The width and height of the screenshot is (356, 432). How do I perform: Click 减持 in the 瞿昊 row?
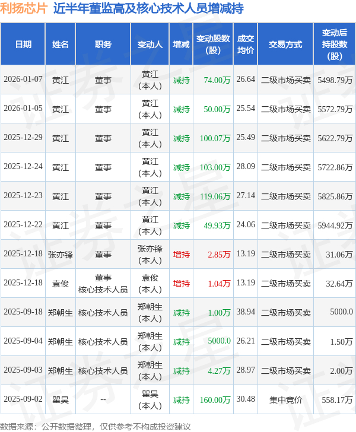(182, 400)
